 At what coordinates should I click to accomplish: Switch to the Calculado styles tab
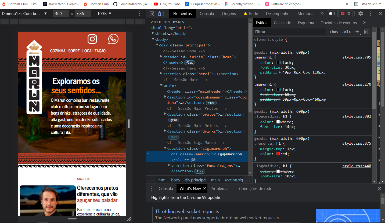[282, 23]
